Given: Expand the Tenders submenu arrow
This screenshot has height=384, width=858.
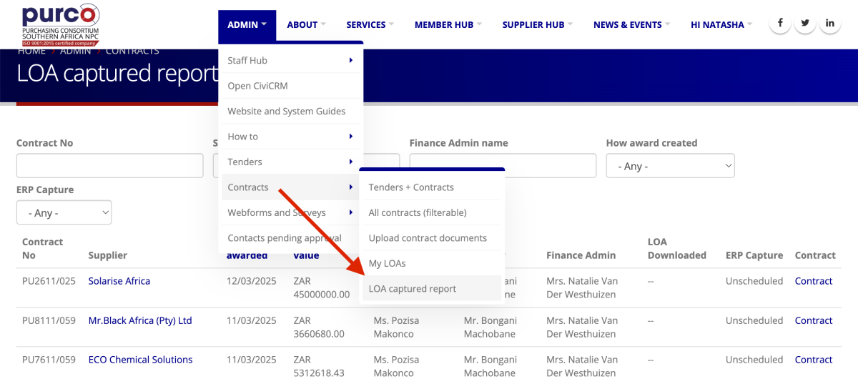Looking at the screenshot, I should click(350, 162).
